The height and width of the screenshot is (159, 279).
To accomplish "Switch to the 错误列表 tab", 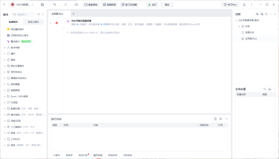I will click(83, 155).
